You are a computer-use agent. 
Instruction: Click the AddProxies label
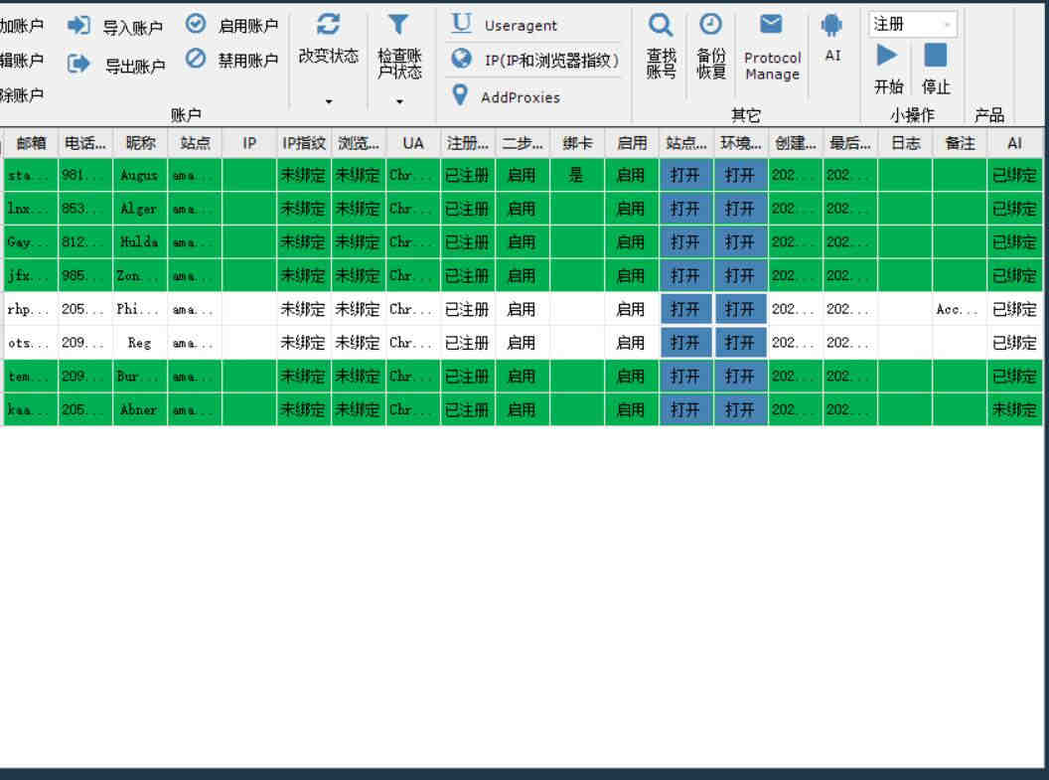point(520,97)
